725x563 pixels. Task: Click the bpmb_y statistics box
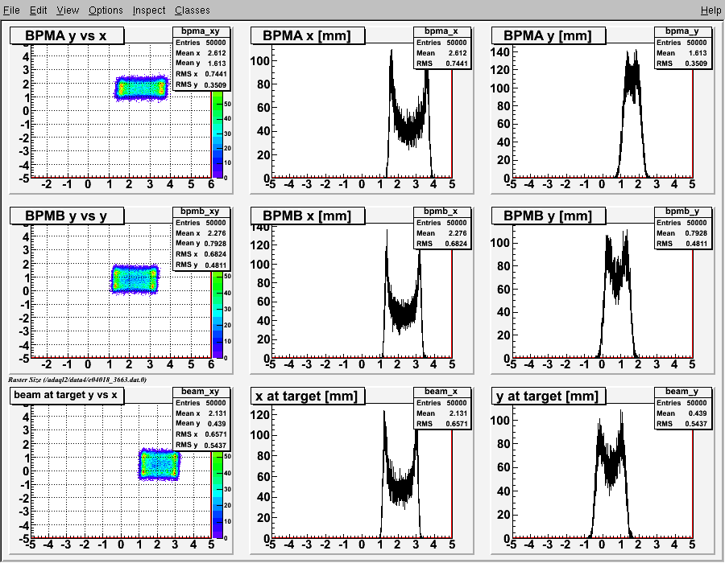[683, 228]
